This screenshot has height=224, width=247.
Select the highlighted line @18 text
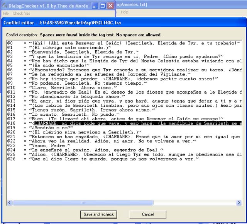click(135, 123)
